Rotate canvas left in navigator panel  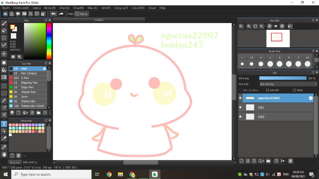coord(269,26)
